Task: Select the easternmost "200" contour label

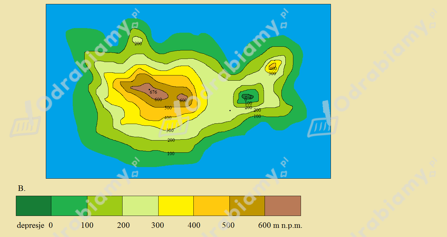Action: point(257,110)
